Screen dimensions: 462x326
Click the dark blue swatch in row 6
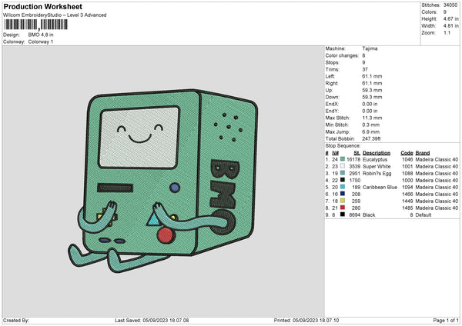click(x=343, y=194)
